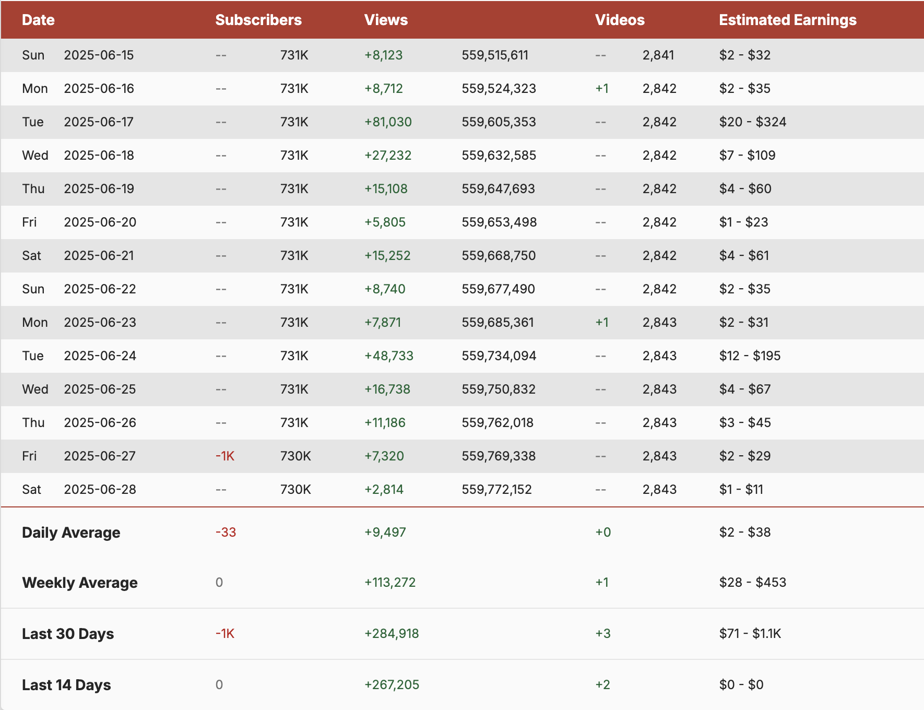Image resolution: width=924 pixels, height=710 pixels.
Task: Click earnings $2 - $29
Action: point(745,456)
